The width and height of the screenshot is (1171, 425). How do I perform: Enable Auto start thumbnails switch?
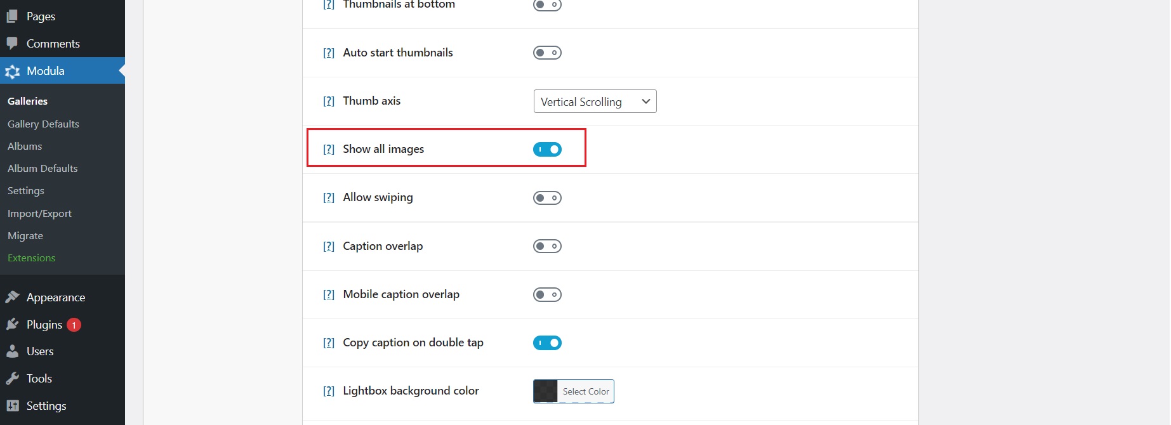[547, 53]
